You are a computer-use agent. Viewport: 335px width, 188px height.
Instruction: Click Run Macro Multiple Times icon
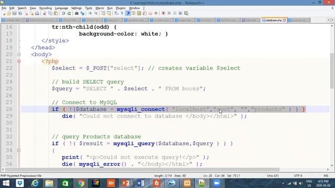pos(180,14)
